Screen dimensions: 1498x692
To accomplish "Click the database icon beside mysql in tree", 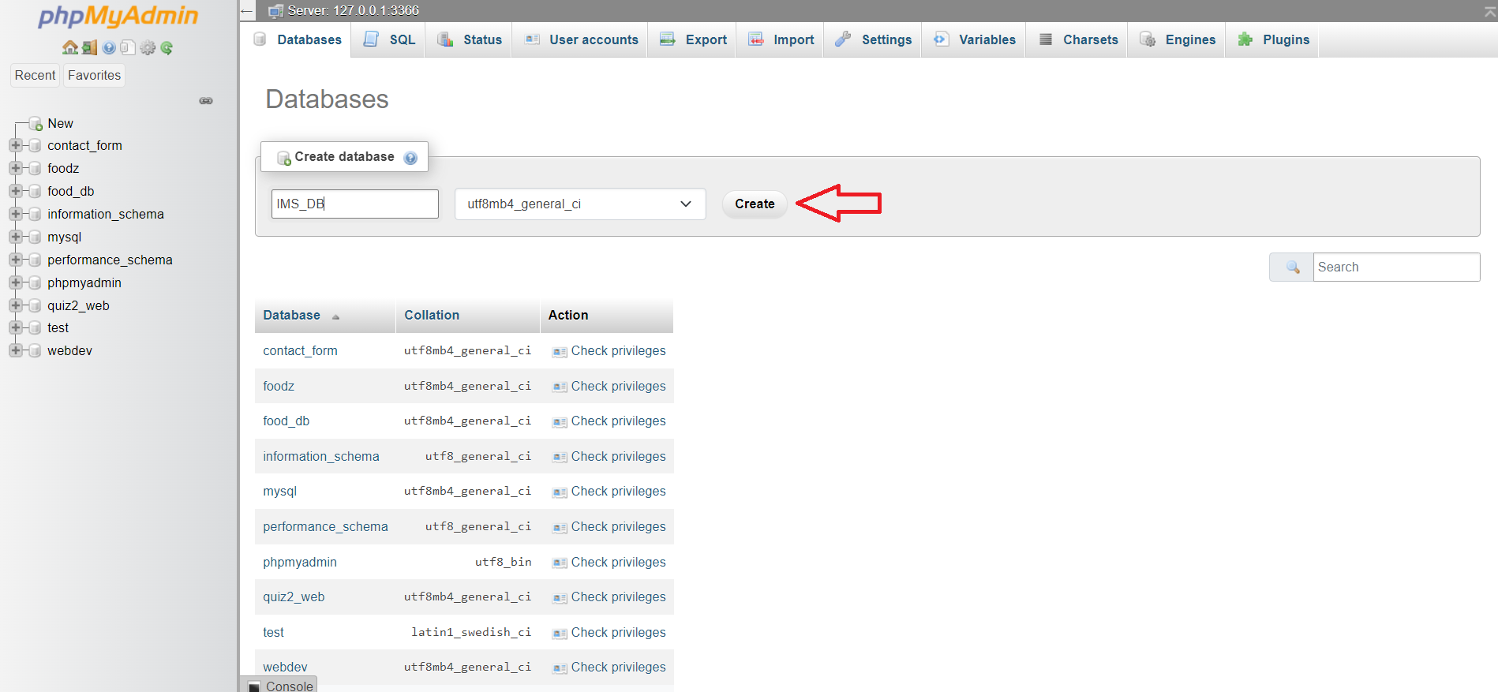I will (x=35, y=237).
